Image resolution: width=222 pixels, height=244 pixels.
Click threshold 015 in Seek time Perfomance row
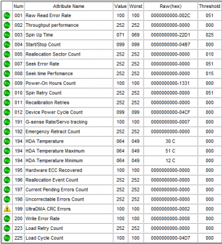coord(210,74)
